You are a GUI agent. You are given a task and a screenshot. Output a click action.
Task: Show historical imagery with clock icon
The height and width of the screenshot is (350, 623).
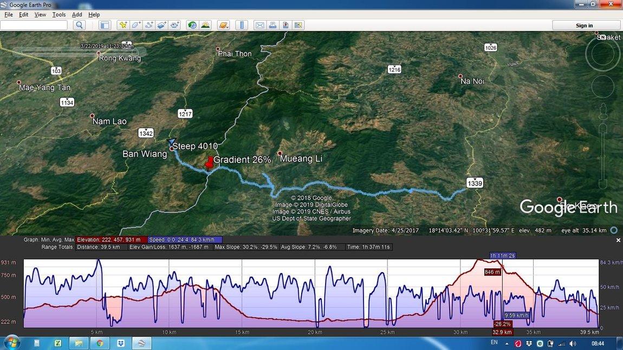click(x=192, y=25)
